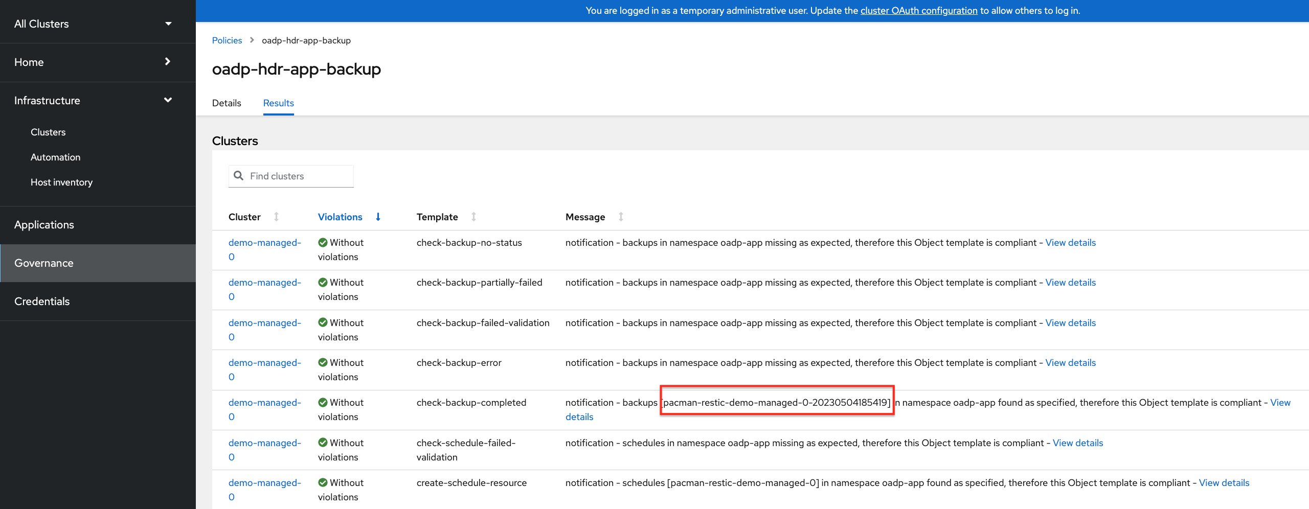Switch to the Details tab
This screenshot has width=1309, height=509.
click(x=227, y=103)
